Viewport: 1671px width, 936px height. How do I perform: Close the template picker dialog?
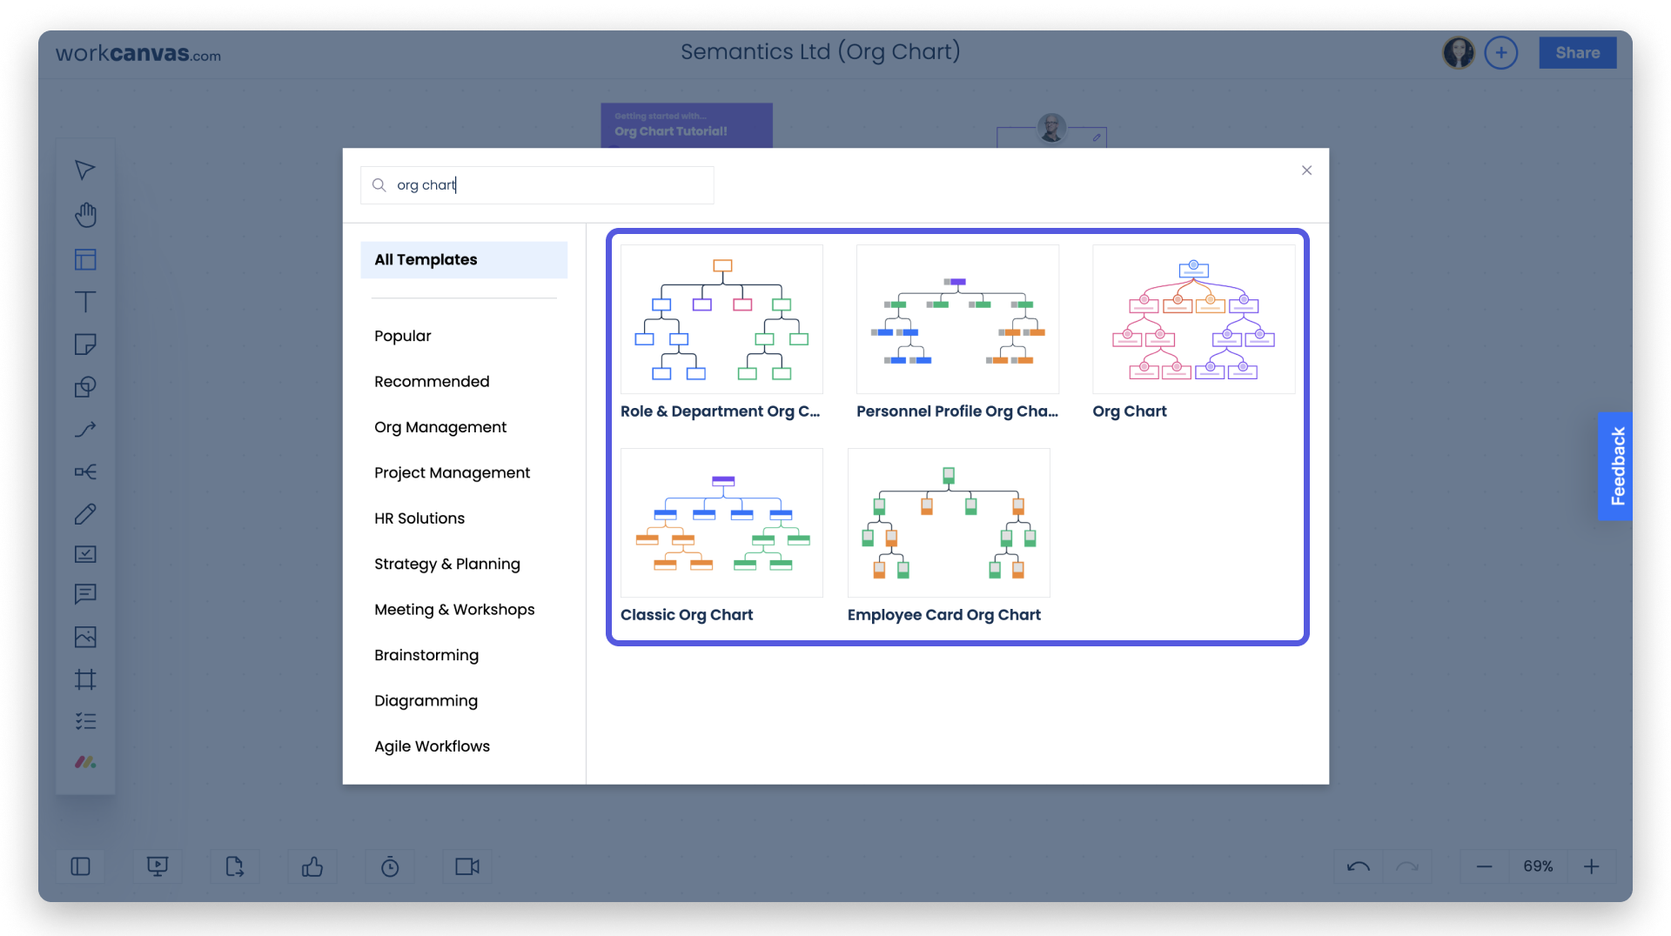click(1306, 170)
